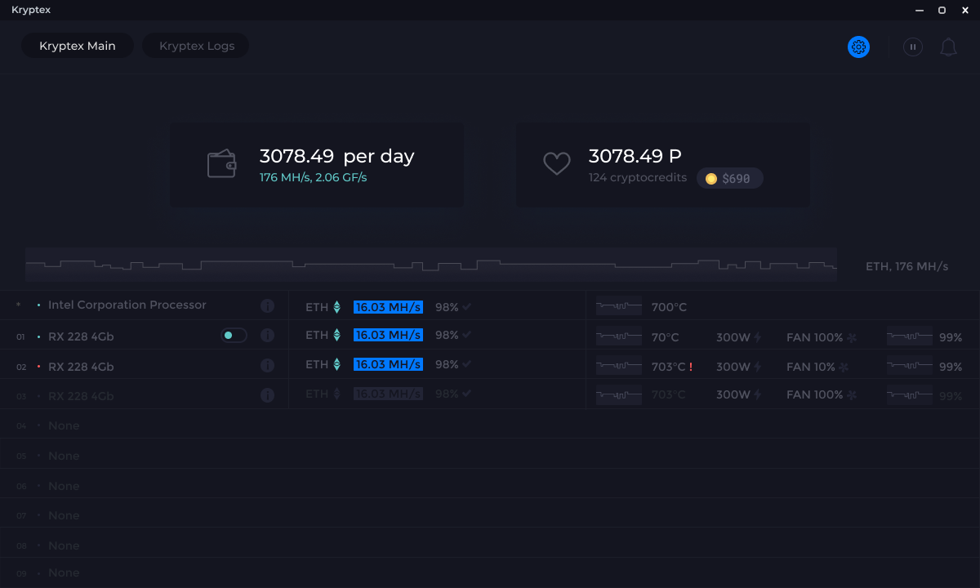Click the fan icon in row 01
Screen dimensions: 980x588
(x=852, y=337)
